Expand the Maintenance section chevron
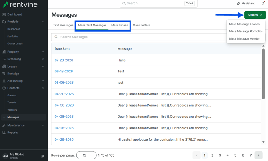Viewport: 268px width, 161px height. pyautogui.click(x=43, y=125)
